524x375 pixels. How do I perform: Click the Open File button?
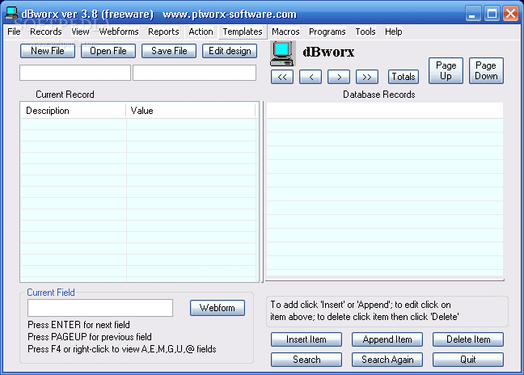click(108, 51)
